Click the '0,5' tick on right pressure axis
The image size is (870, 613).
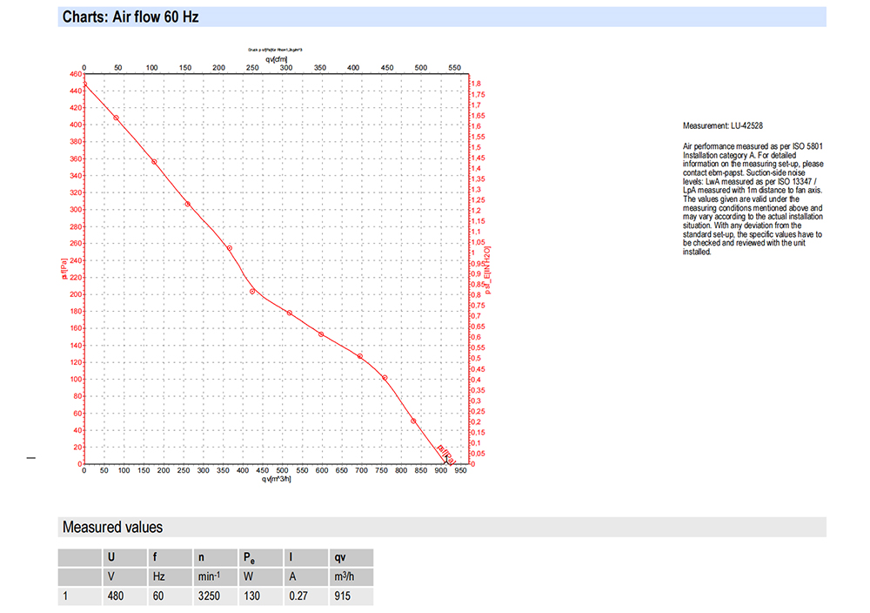[476, 358]
